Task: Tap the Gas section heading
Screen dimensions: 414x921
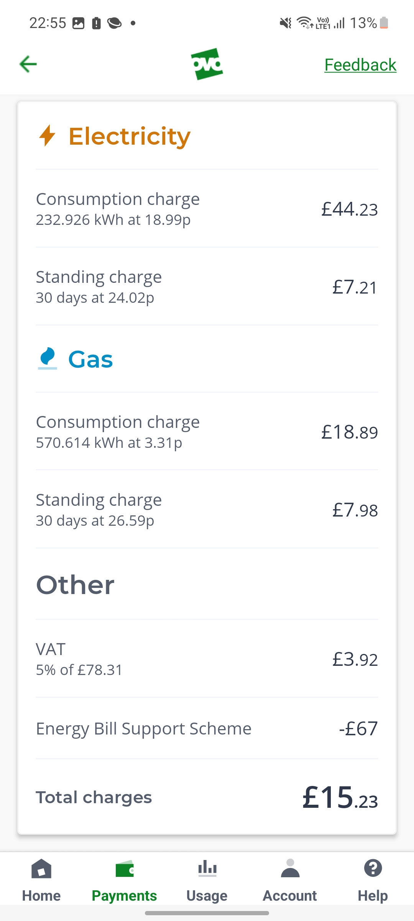Action: tap(90, 360)
